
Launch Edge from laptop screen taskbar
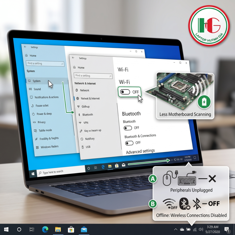coord(103,167)
